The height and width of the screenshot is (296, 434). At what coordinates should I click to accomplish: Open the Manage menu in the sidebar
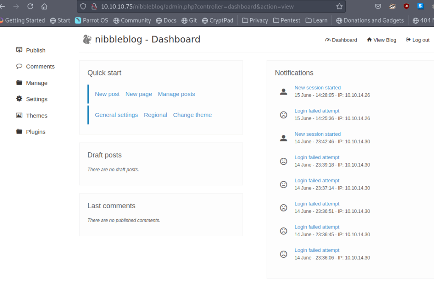pyautogui.click(x=36, y=83)
